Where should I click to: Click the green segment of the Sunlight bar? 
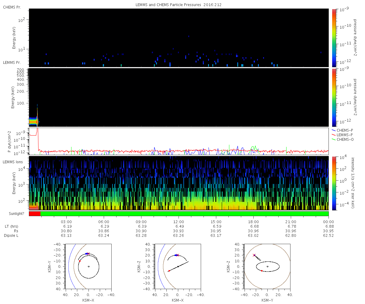point(184,214)
